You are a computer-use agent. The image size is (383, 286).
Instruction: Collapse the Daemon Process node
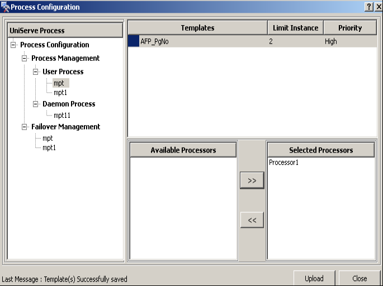pos(35,104)
